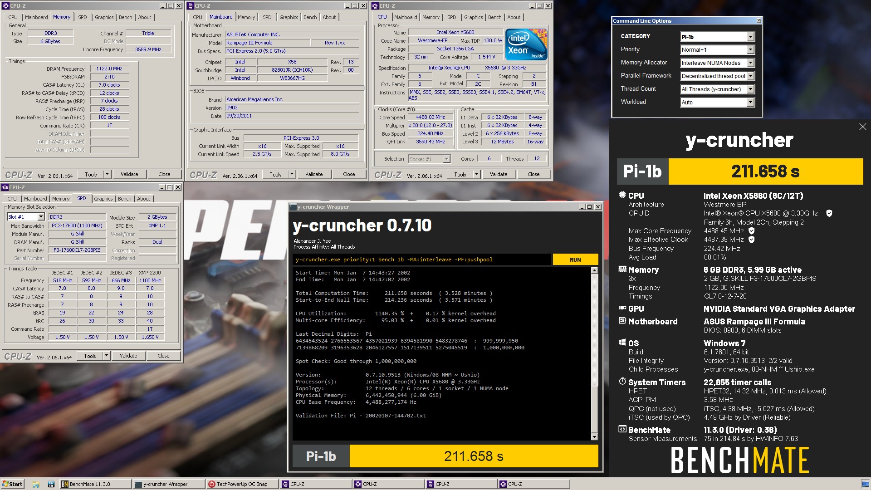871x490 pixels.
Task: Click Part Number F3-17600CL7-2GBPIS field
Action: [77, 250]
